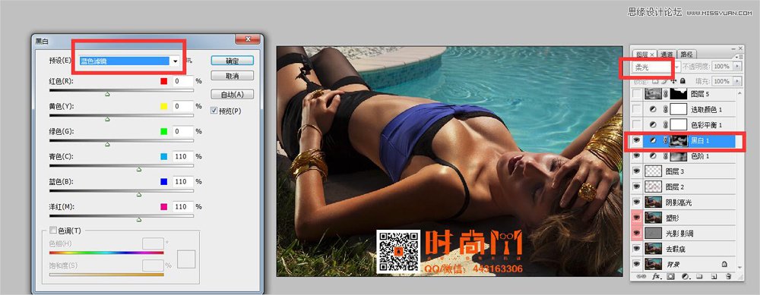Click mask link icon on 图层 5

click(x=666, y=94)
